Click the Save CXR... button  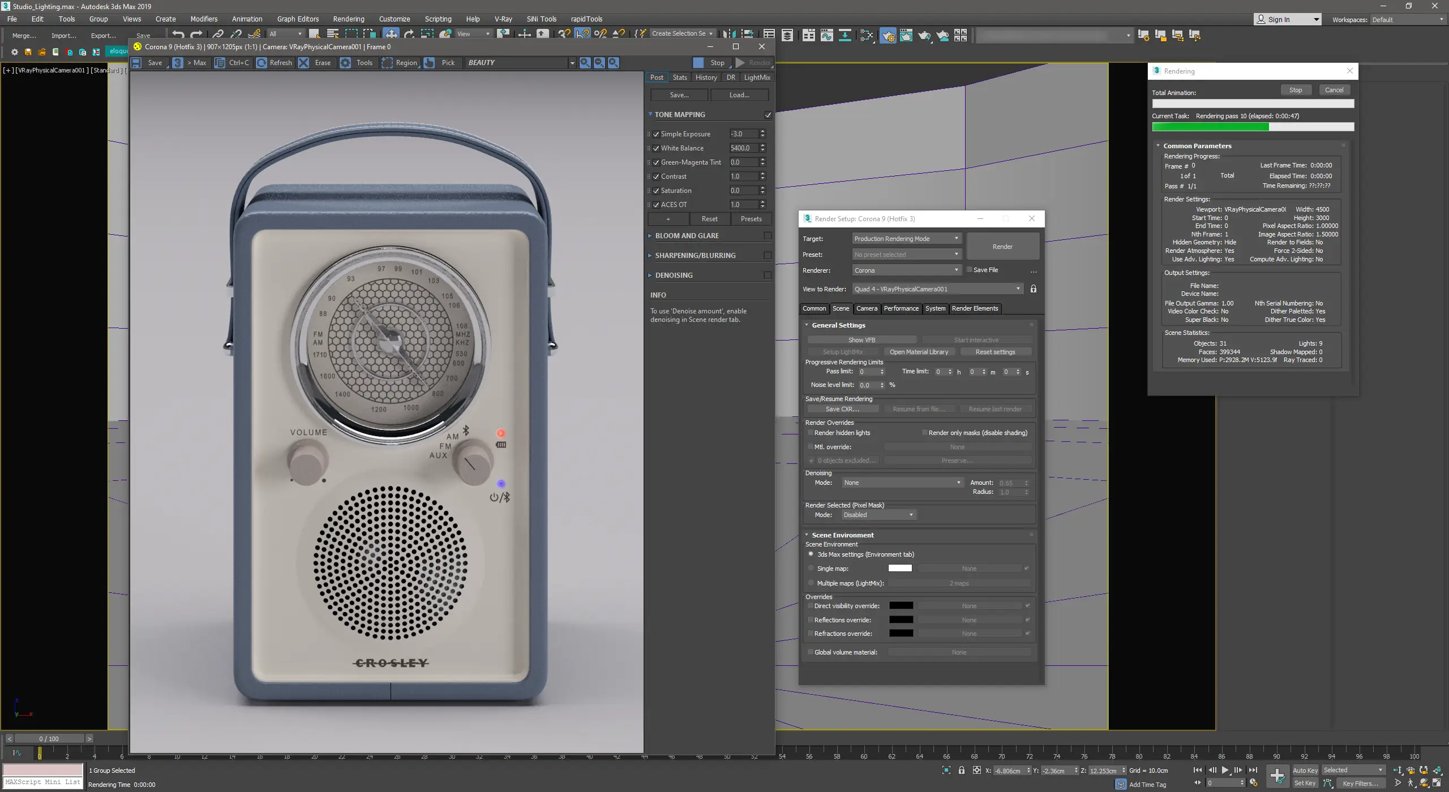pos(842,409)
